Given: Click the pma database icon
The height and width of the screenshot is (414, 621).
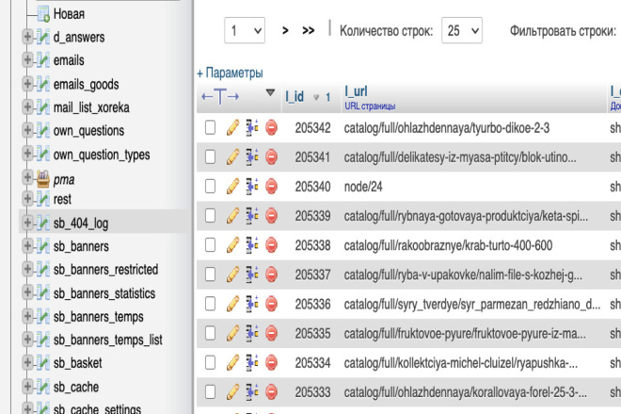Looking at the screenshot, I should 42,179.
